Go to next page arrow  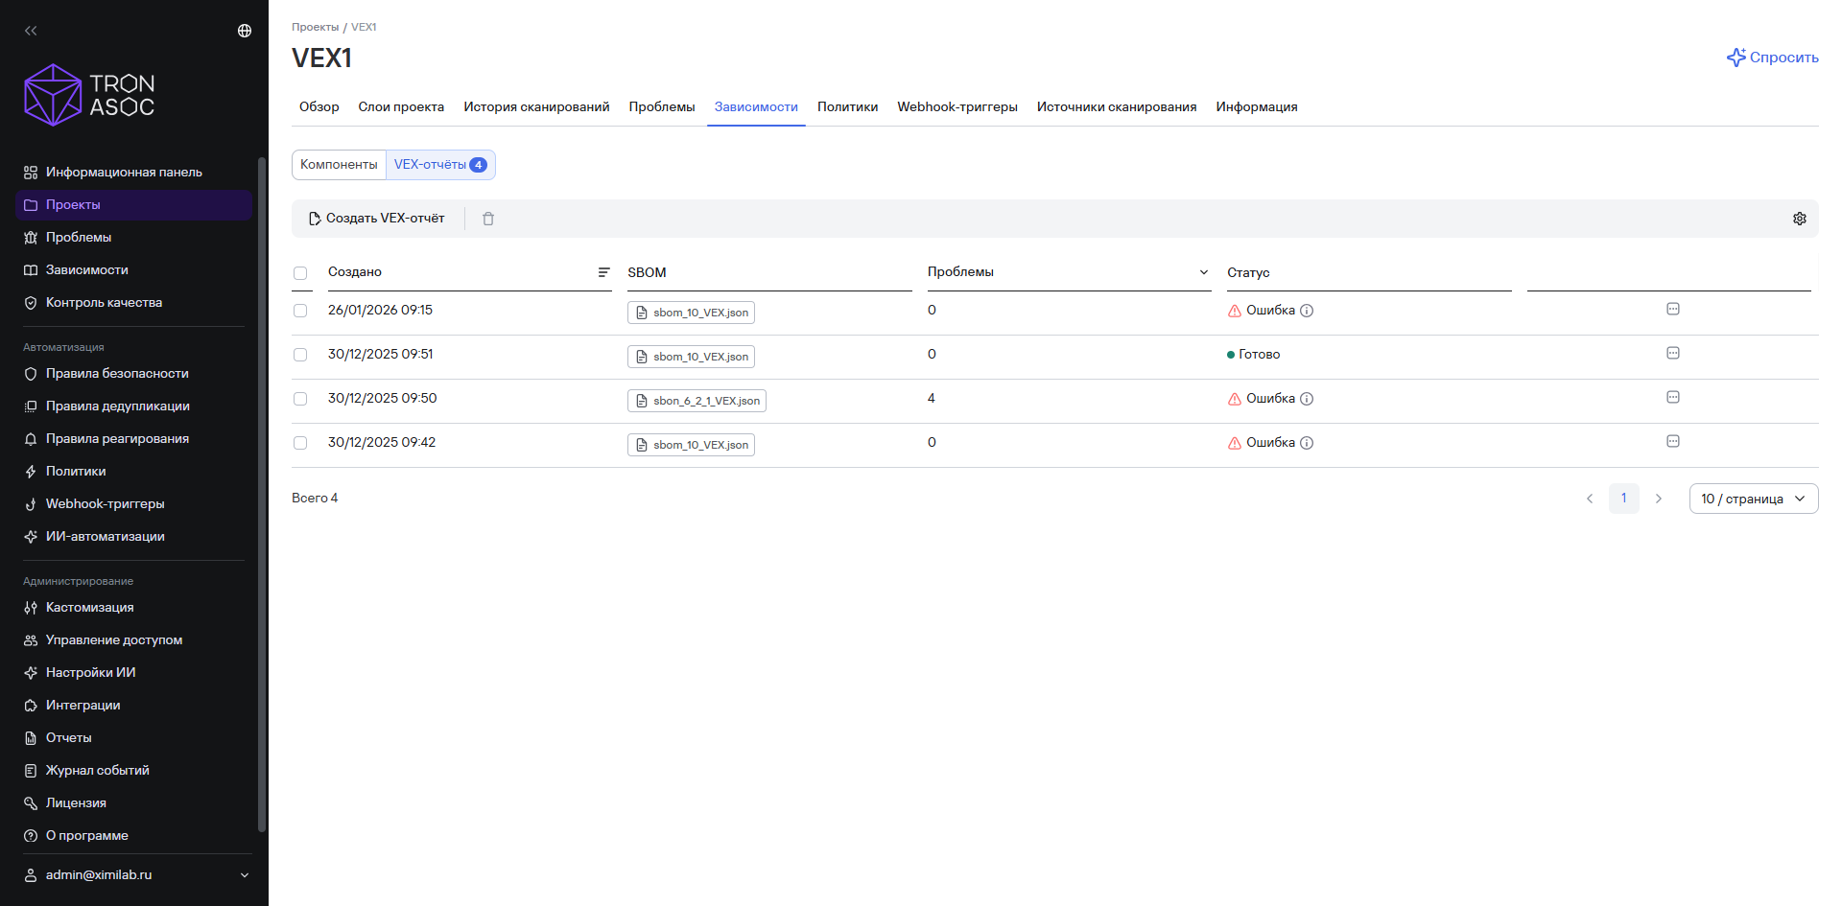pyautogui.click(x=1659, y=499)
